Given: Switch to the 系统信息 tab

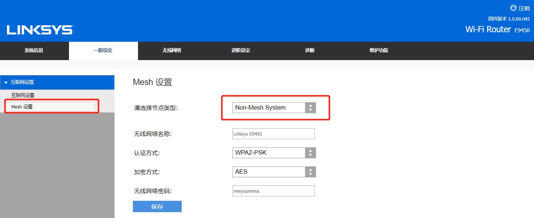Looking at the screenshot, I should [x=34, y=50].
